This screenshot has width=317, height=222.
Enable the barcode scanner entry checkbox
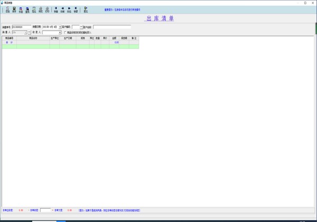point(66,32)
